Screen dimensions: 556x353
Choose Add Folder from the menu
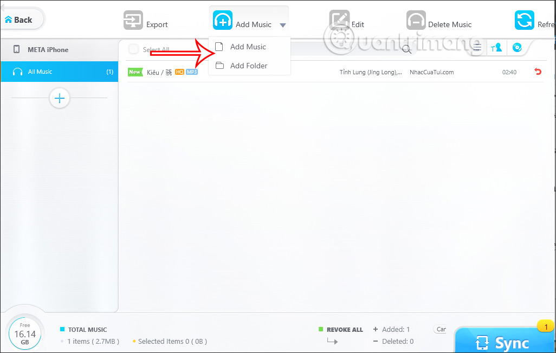250,65
